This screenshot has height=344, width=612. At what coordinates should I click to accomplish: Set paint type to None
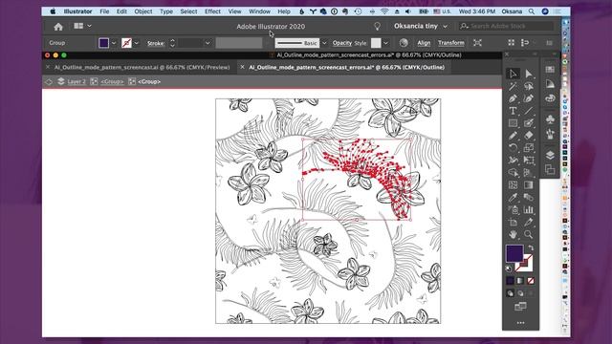pos(531,280)
